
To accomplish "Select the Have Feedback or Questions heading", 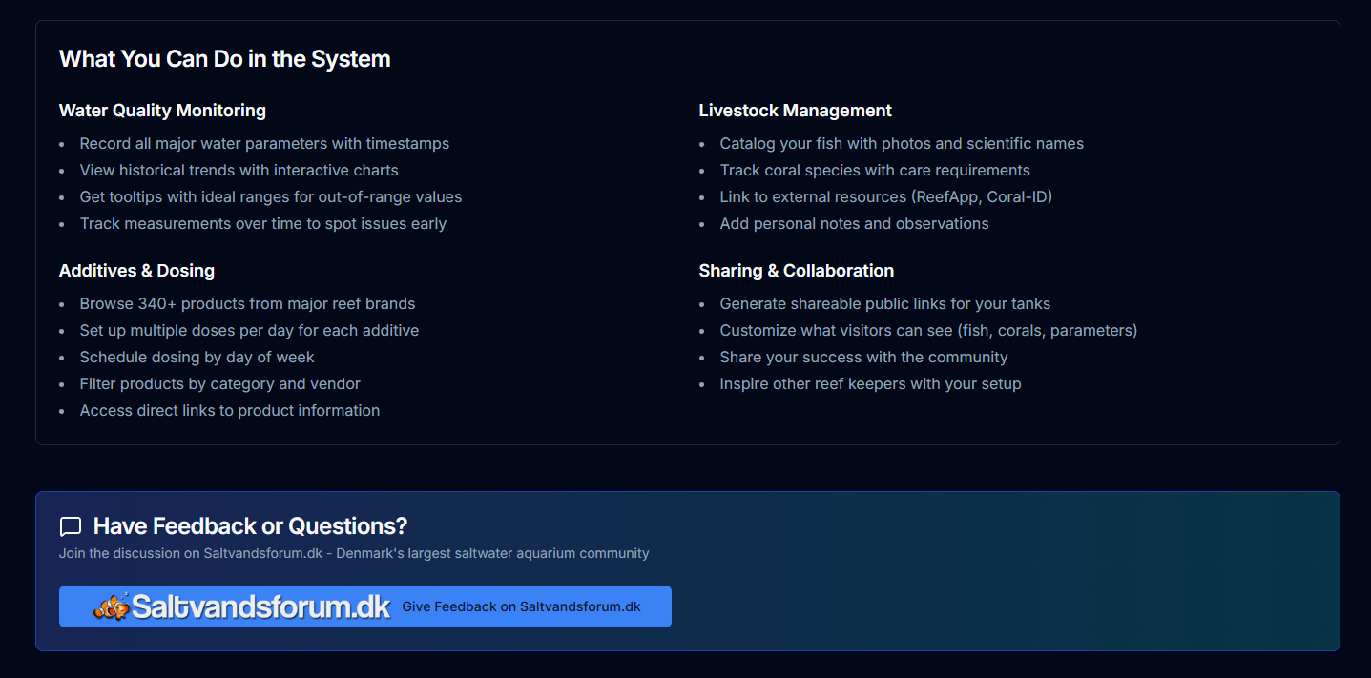I will point(250,526).
